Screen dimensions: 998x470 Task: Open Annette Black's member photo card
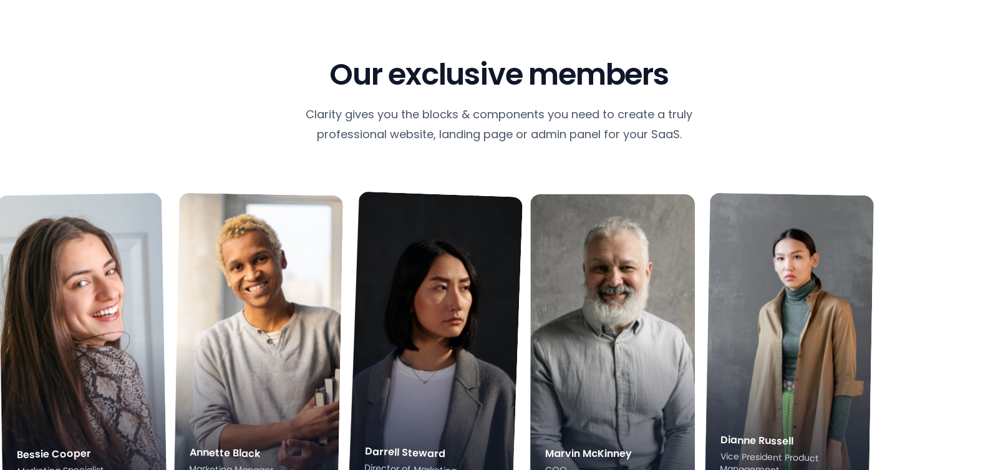point(258,332)
